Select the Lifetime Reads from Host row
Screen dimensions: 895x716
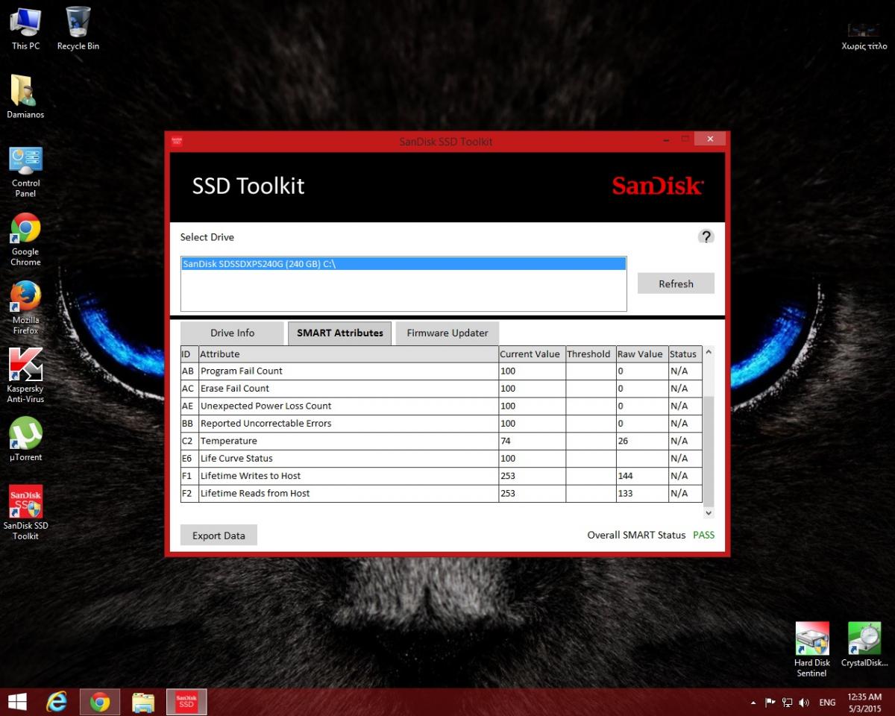(x=441, y=494)
